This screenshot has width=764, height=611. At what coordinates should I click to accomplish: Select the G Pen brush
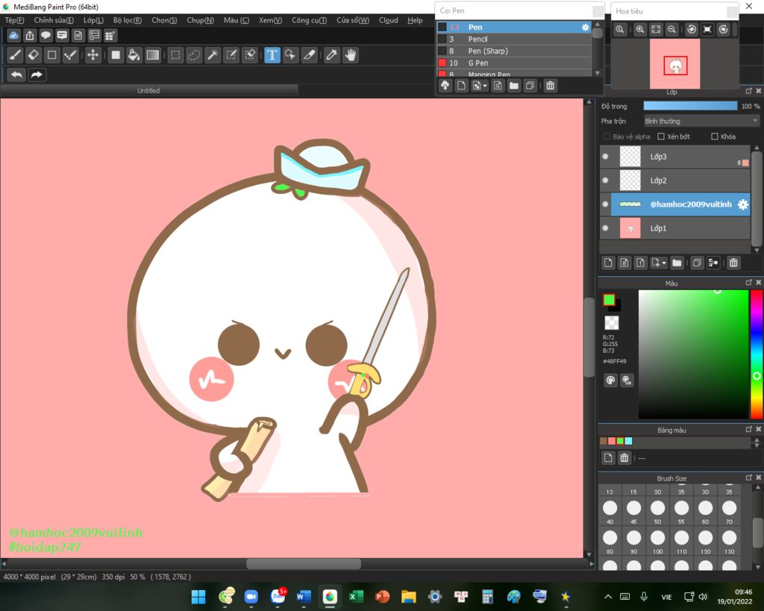click(x=514, y=63)
